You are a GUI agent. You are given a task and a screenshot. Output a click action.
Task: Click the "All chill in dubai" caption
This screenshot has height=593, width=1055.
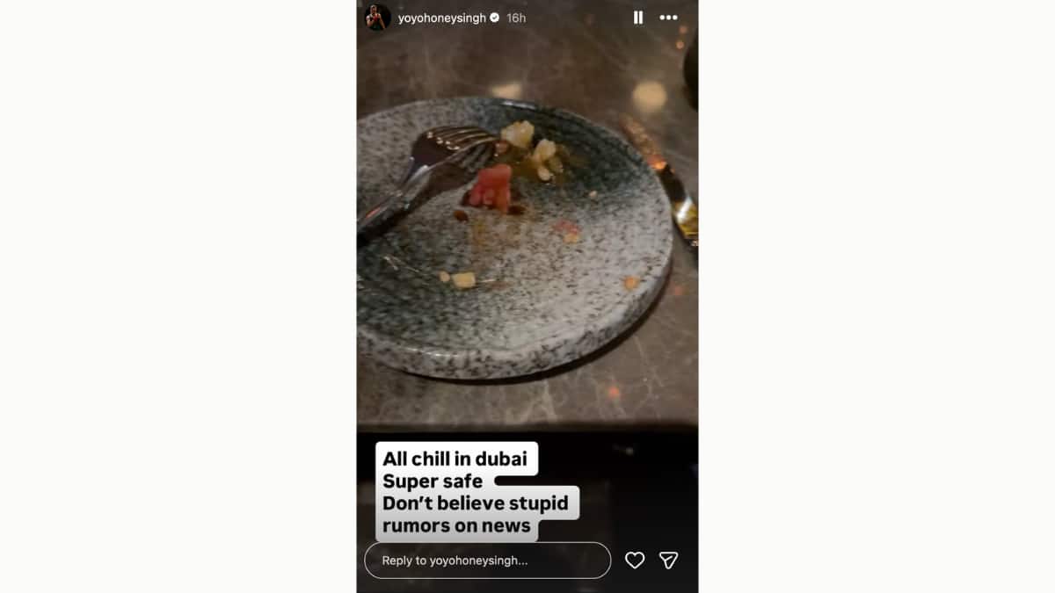pyautogui.click(x=455, y=459)
